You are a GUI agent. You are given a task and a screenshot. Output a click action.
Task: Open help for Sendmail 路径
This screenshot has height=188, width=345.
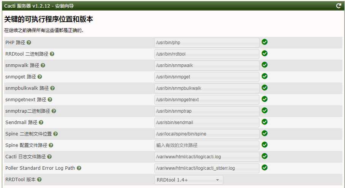pyautogui.click(x=41, y=122)
